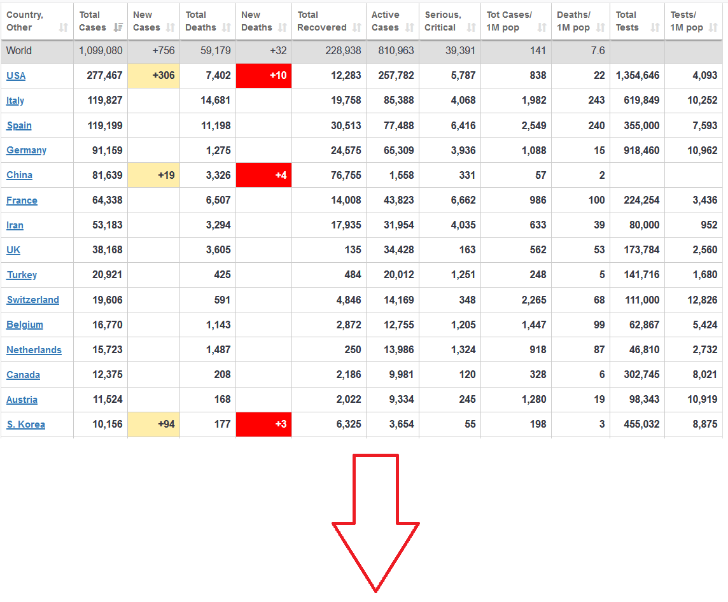Viewport: 728px width, 602px height.
Task: Click Tot Cases/1M pop sort icon
Action: pos(542,27)
